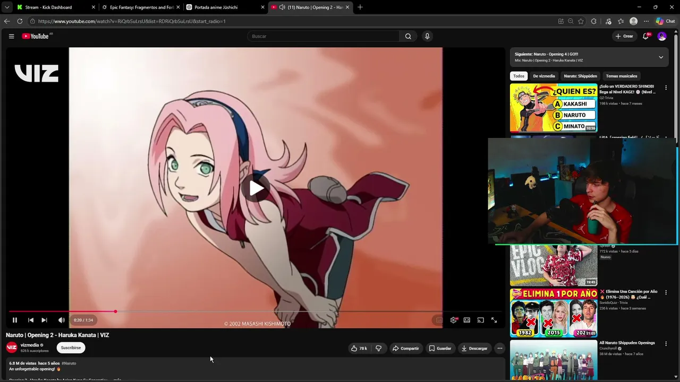Open the browser media control icon

pyautogui.click(x=608, y=21)
